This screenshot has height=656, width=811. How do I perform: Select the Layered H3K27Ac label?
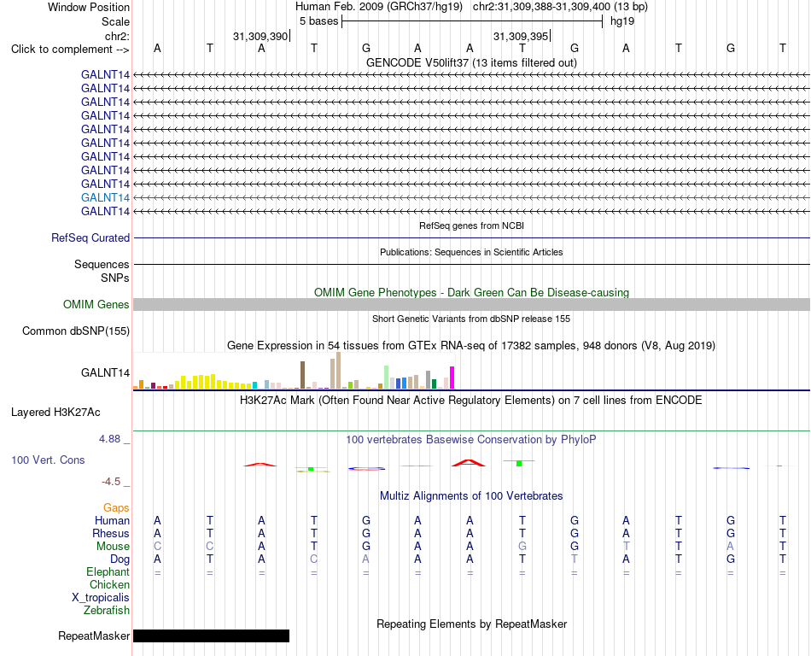(x=55, y=413)
